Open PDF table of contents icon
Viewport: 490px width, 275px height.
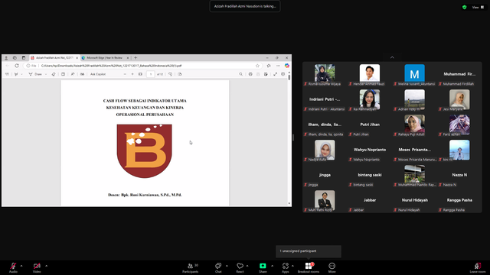7,74
